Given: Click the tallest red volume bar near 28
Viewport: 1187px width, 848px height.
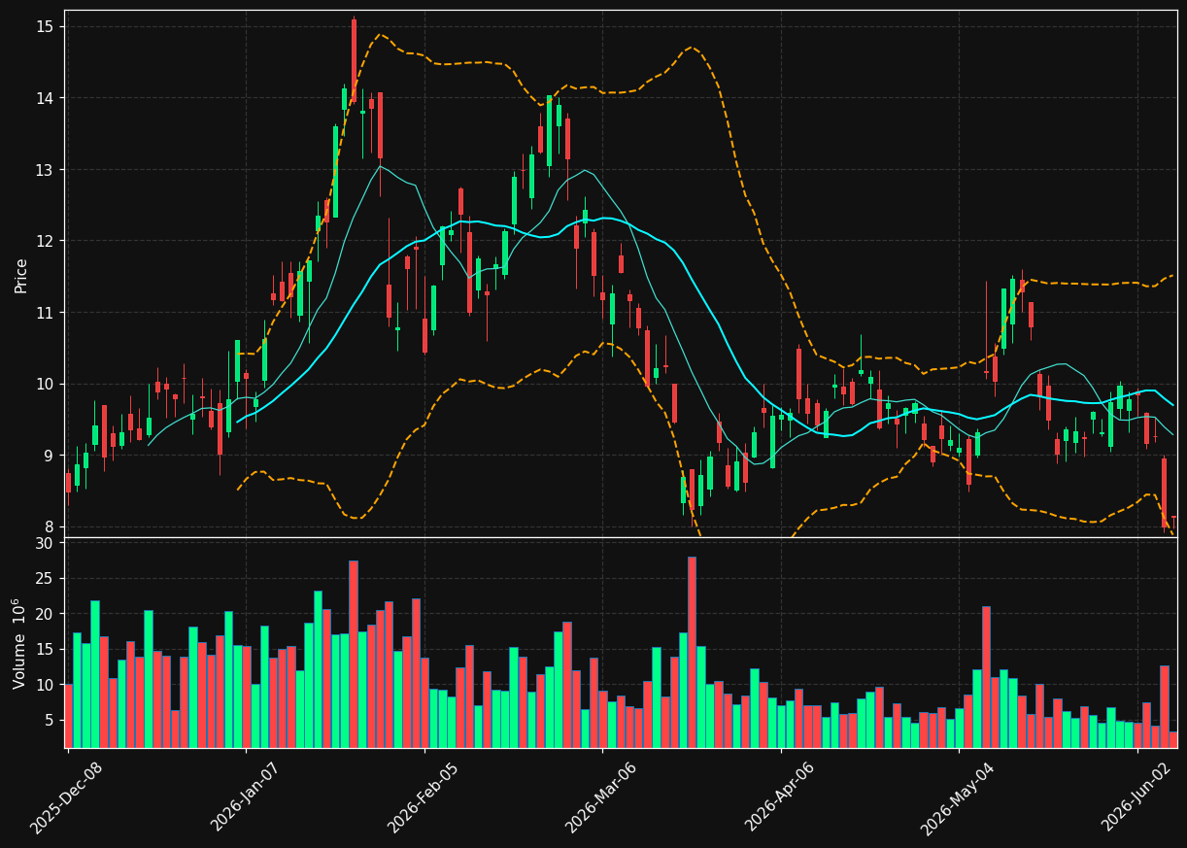Looking at the screenshot, I should [692, 652].
